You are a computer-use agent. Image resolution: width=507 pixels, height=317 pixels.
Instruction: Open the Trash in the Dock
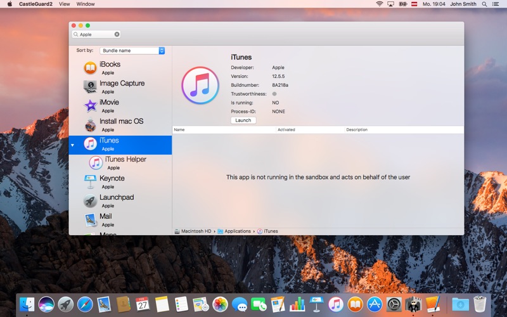click(480, 304)
